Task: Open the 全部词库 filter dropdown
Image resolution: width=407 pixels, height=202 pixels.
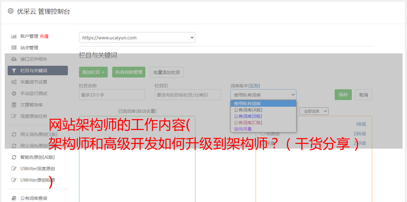Action: point(314,111)
